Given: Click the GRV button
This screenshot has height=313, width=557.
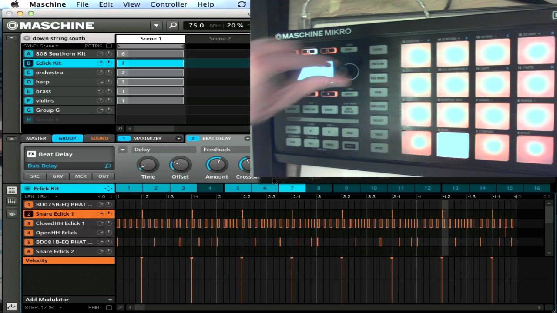Looking at the screenshot, I should 57,176.
